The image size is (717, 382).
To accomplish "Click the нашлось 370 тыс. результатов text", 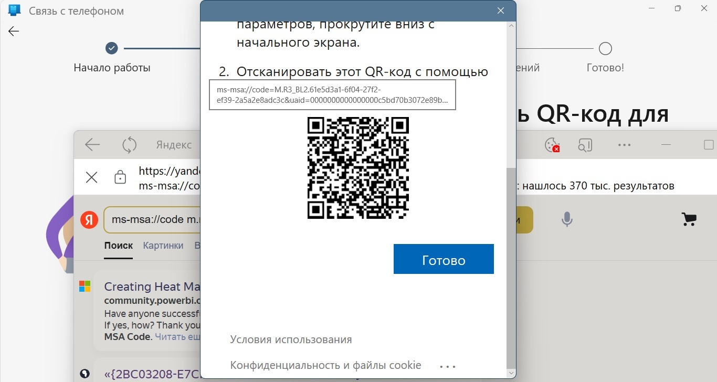I will point(597,186).
